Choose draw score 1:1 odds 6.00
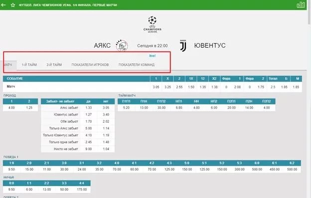 click(29, 190)
